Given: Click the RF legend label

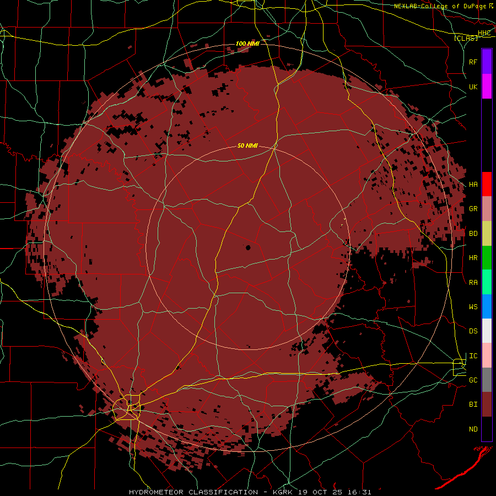Looking at the screenshot, I should click(473, 62).
